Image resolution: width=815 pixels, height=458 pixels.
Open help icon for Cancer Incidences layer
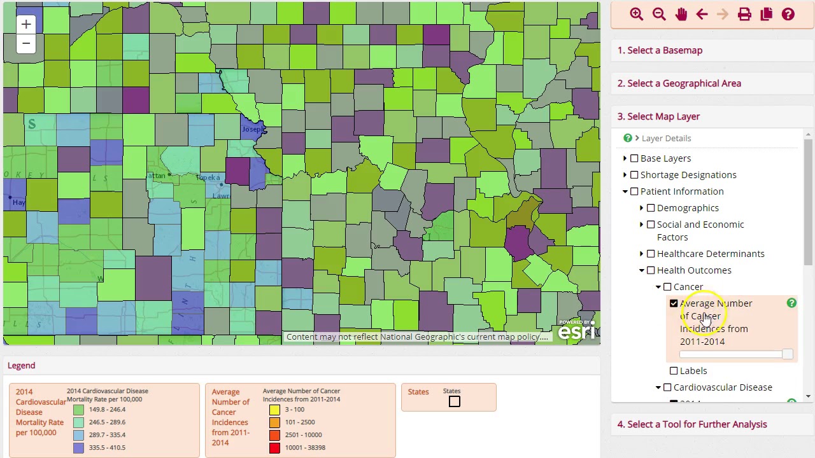tap(791, 303)
